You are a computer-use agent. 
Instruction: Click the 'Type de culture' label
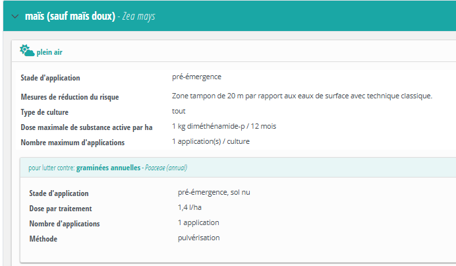(x=45, y=112)
